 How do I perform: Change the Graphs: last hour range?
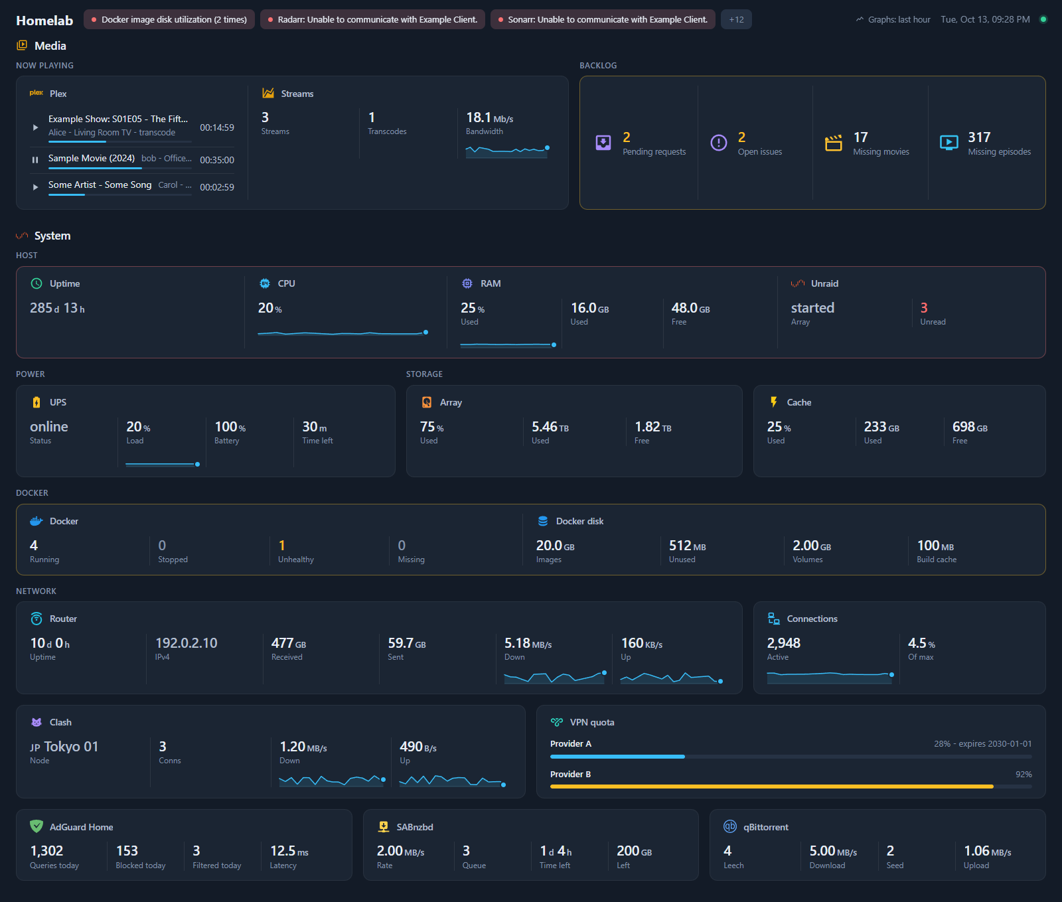pyautogui.click(x=893, y=19)
